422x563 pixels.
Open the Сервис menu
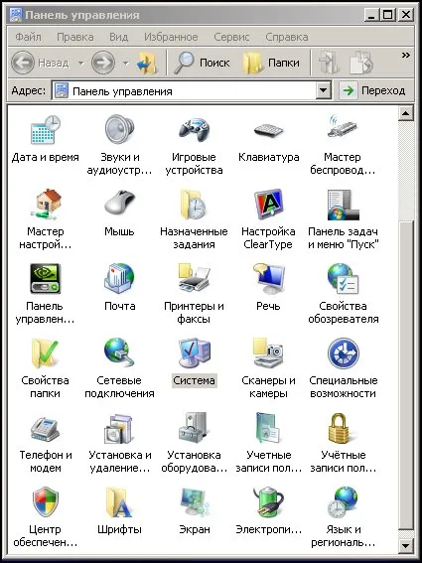pos(231,37)
